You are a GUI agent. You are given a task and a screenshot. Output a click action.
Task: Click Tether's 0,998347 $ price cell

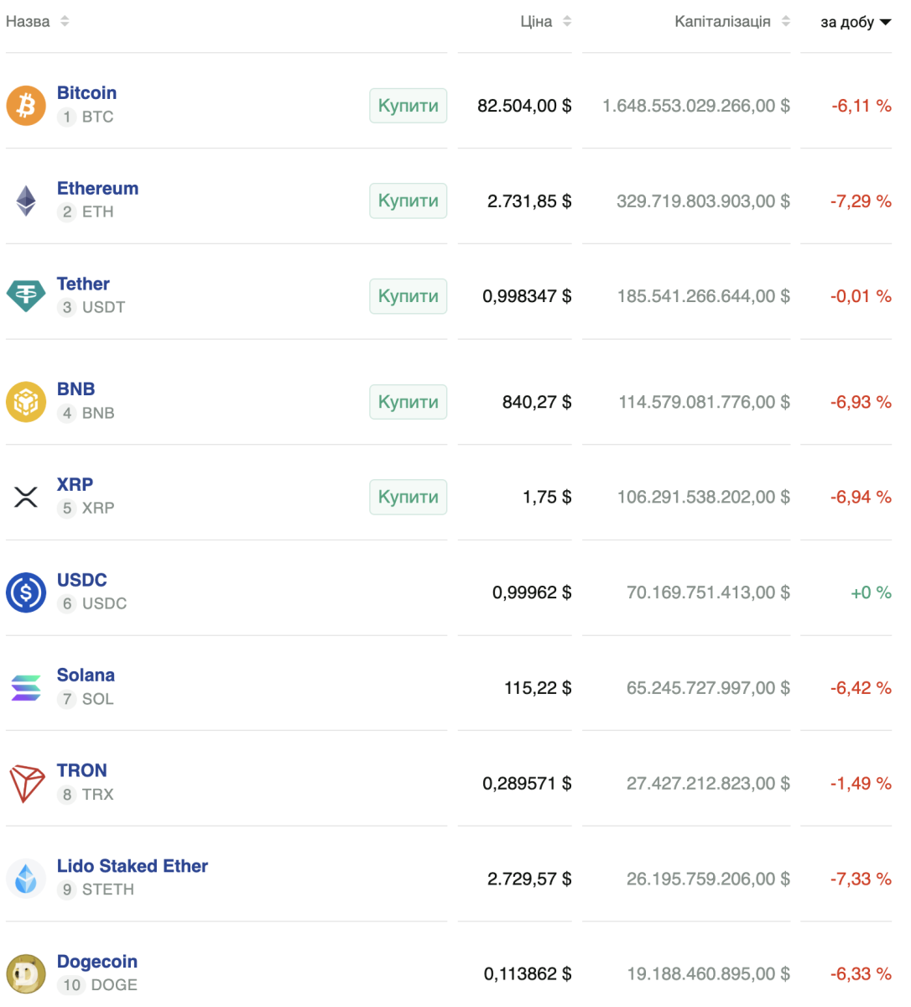526,296
